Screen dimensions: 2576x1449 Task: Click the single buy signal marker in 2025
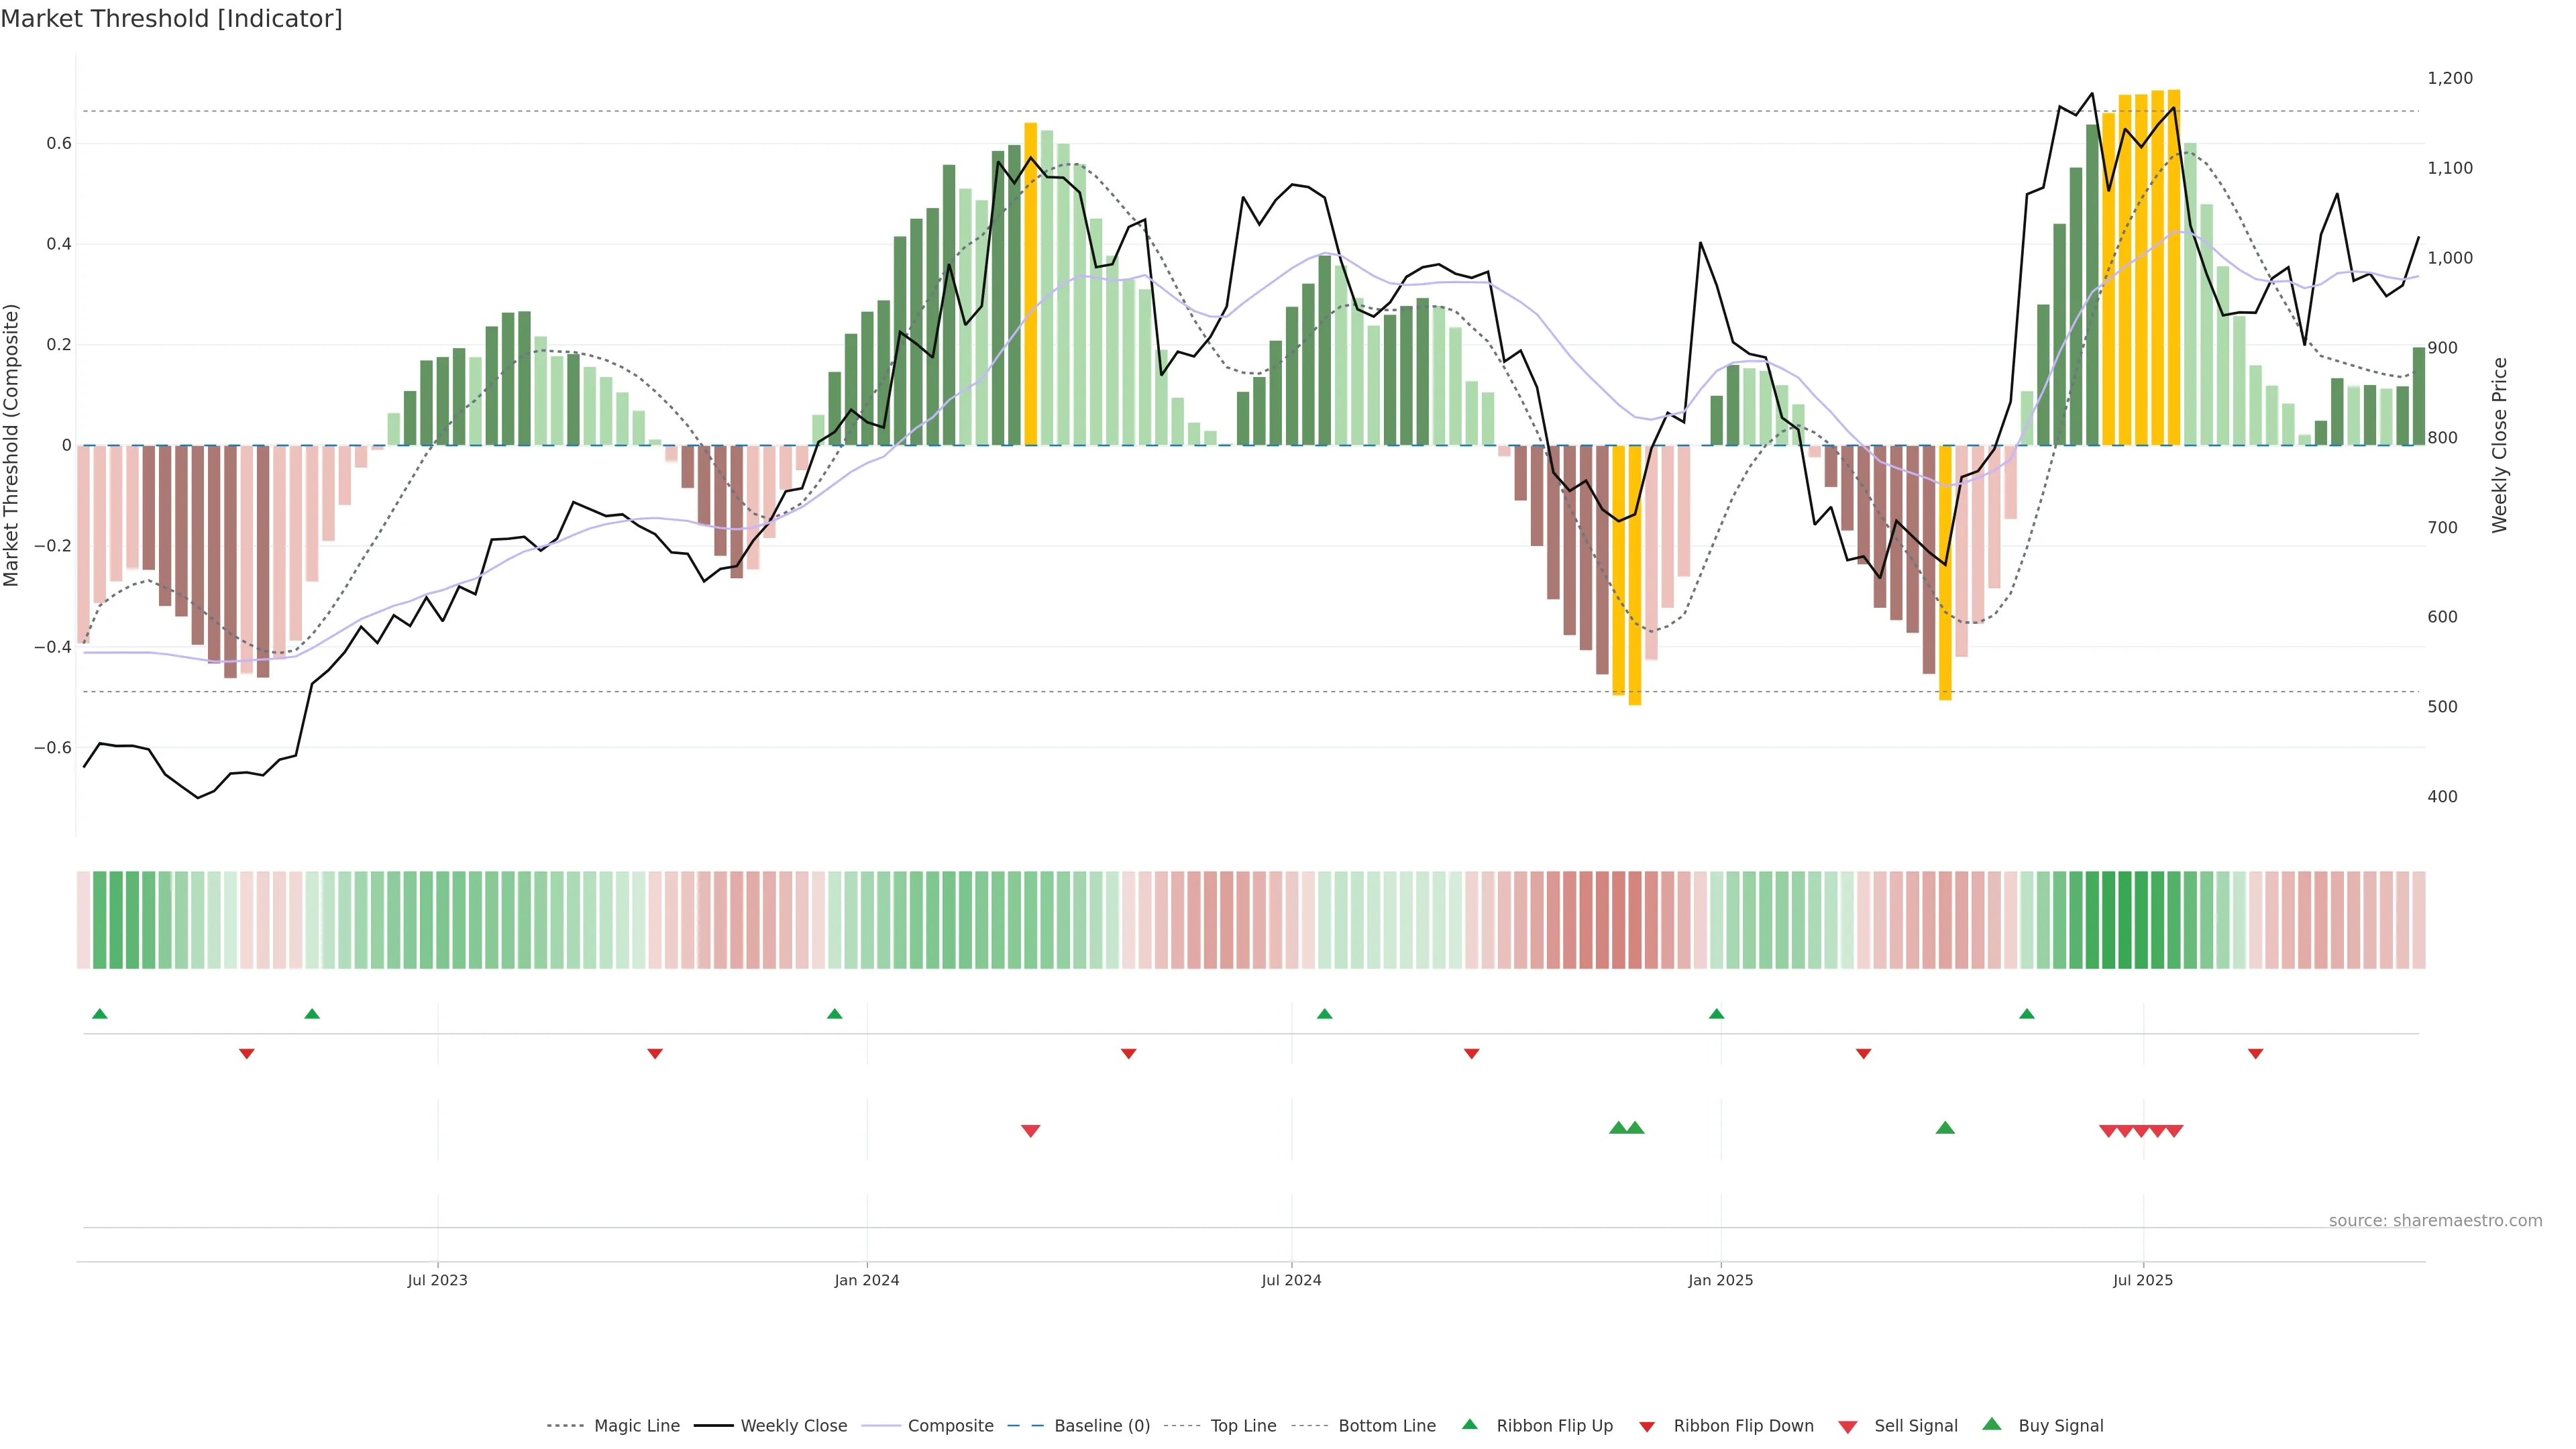1945,1128
